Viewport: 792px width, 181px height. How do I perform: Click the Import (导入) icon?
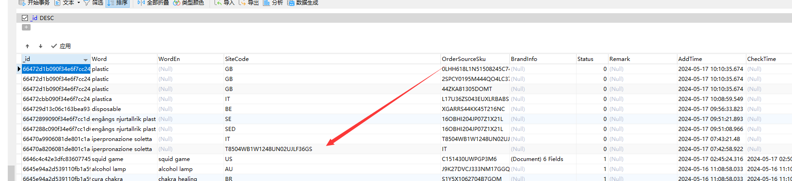(x=218, y=3)
